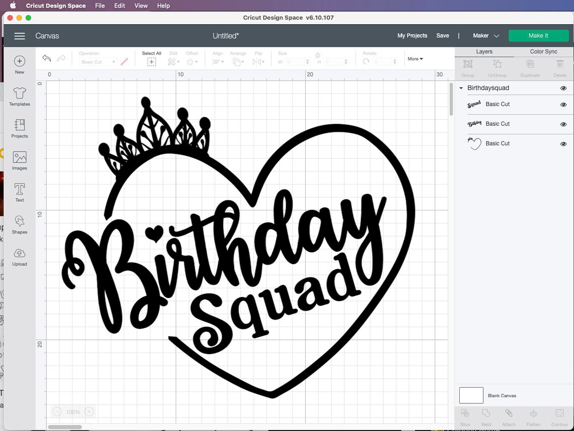This screenshot has height=431, width=574.
Task: Hide the Birthdaysquad group layer
Action: tap(563, 88)
